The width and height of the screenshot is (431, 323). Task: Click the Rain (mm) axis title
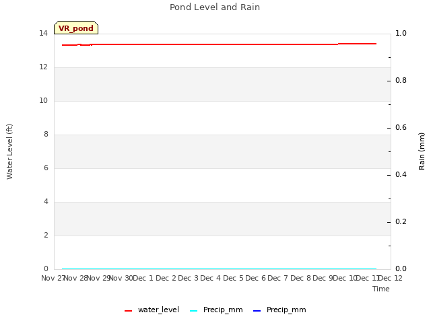[422, 151]
